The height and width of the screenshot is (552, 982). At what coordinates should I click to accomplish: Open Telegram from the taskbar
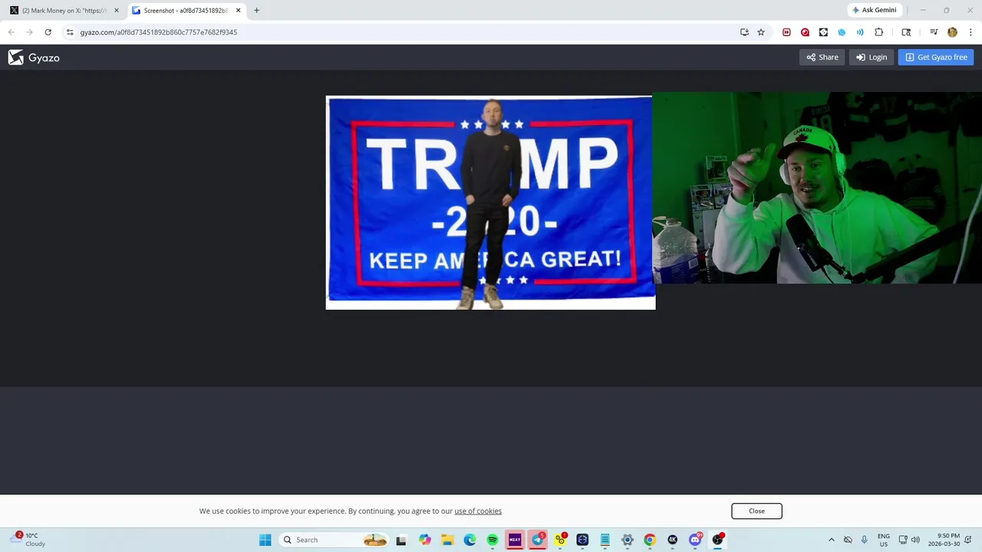click(x=538, y=540)
